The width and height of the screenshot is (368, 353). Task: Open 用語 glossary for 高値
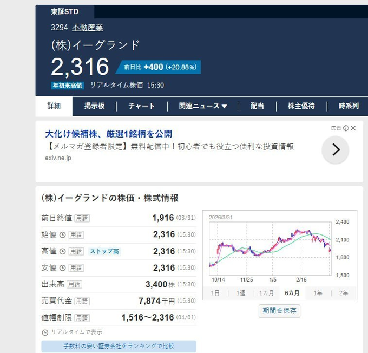click(x=76, y=251)
